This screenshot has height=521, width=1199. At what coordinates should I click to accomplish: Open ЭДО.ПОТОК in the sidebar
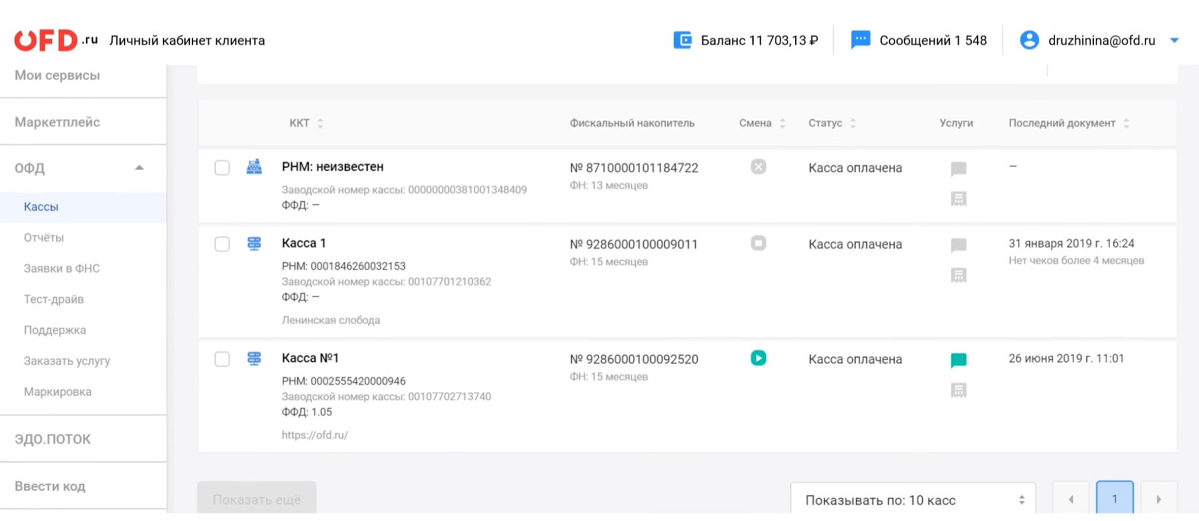coord(53,439)
